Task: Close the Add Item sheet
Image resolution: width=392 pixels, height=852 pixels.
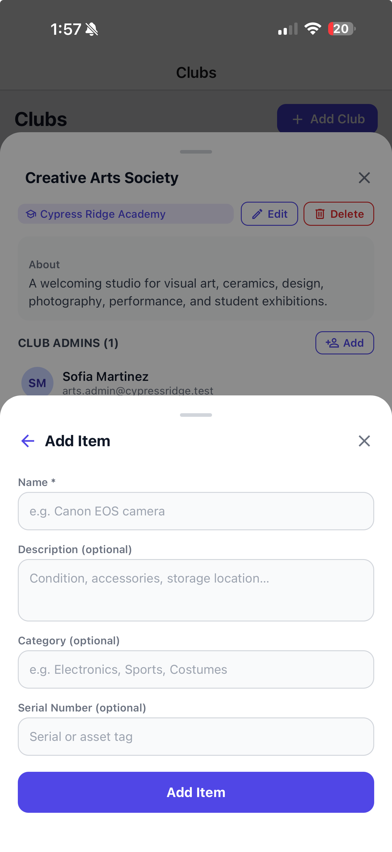Action: 364,441
